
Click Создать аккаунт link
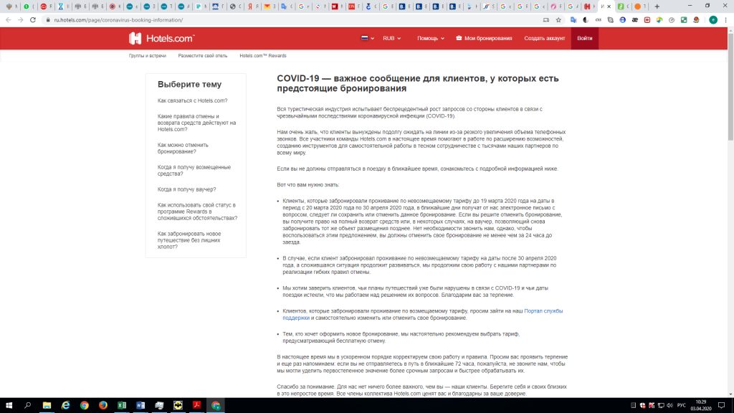click(544, 38)
